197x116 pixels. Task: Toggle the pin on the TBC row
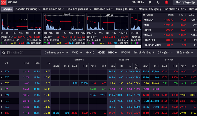(2, 112)
